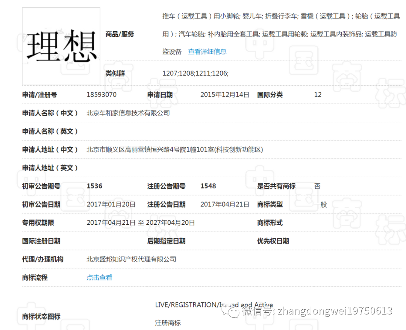Screen dimensions: 406x330
Task: Click the 申请人名称（英文） label
Action: 50,132
